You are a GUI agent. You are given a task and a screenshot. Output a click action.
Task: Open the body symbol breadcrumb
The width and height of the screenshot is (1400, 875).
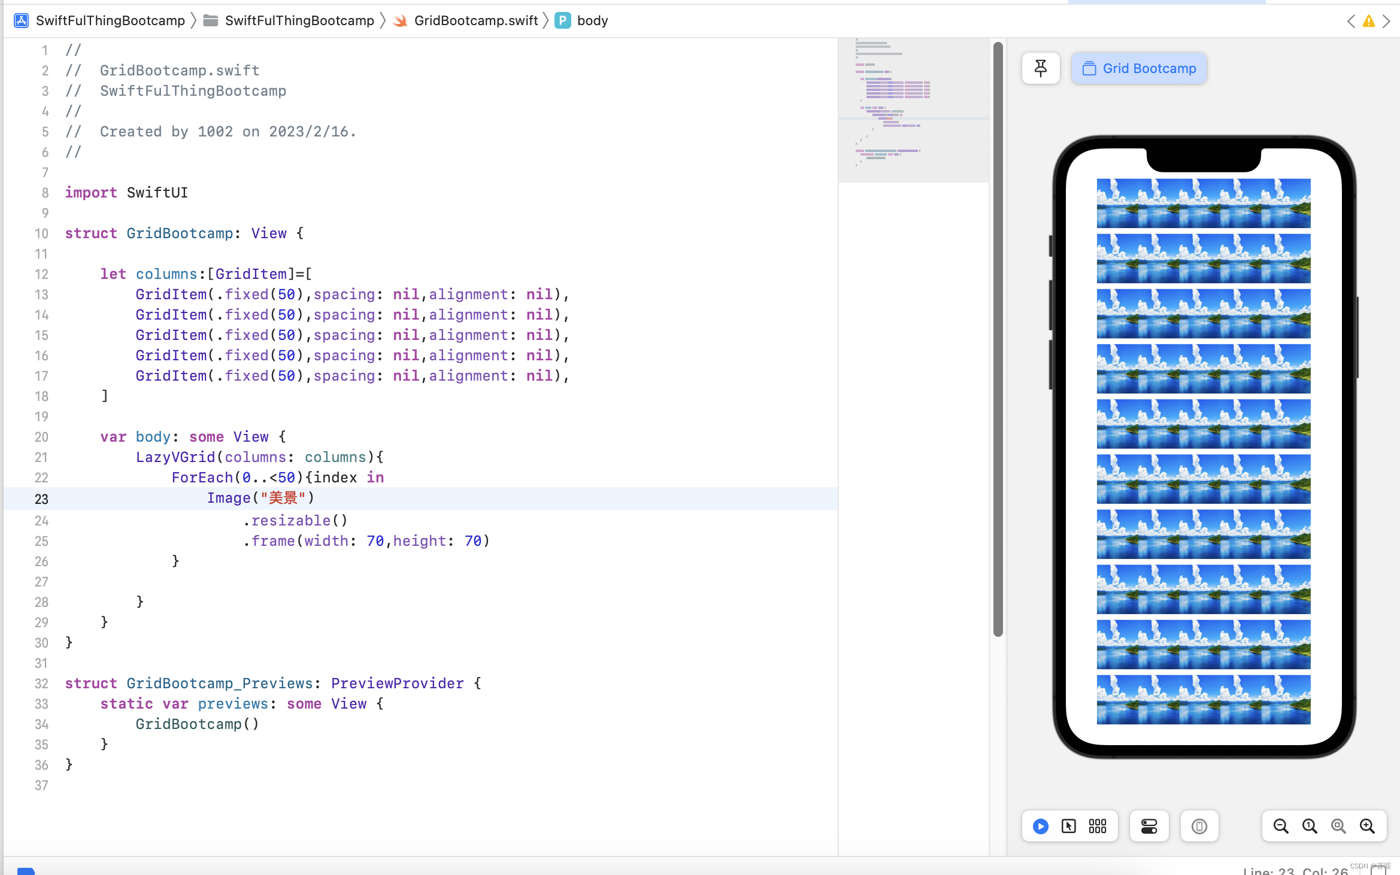pos(592,20)
